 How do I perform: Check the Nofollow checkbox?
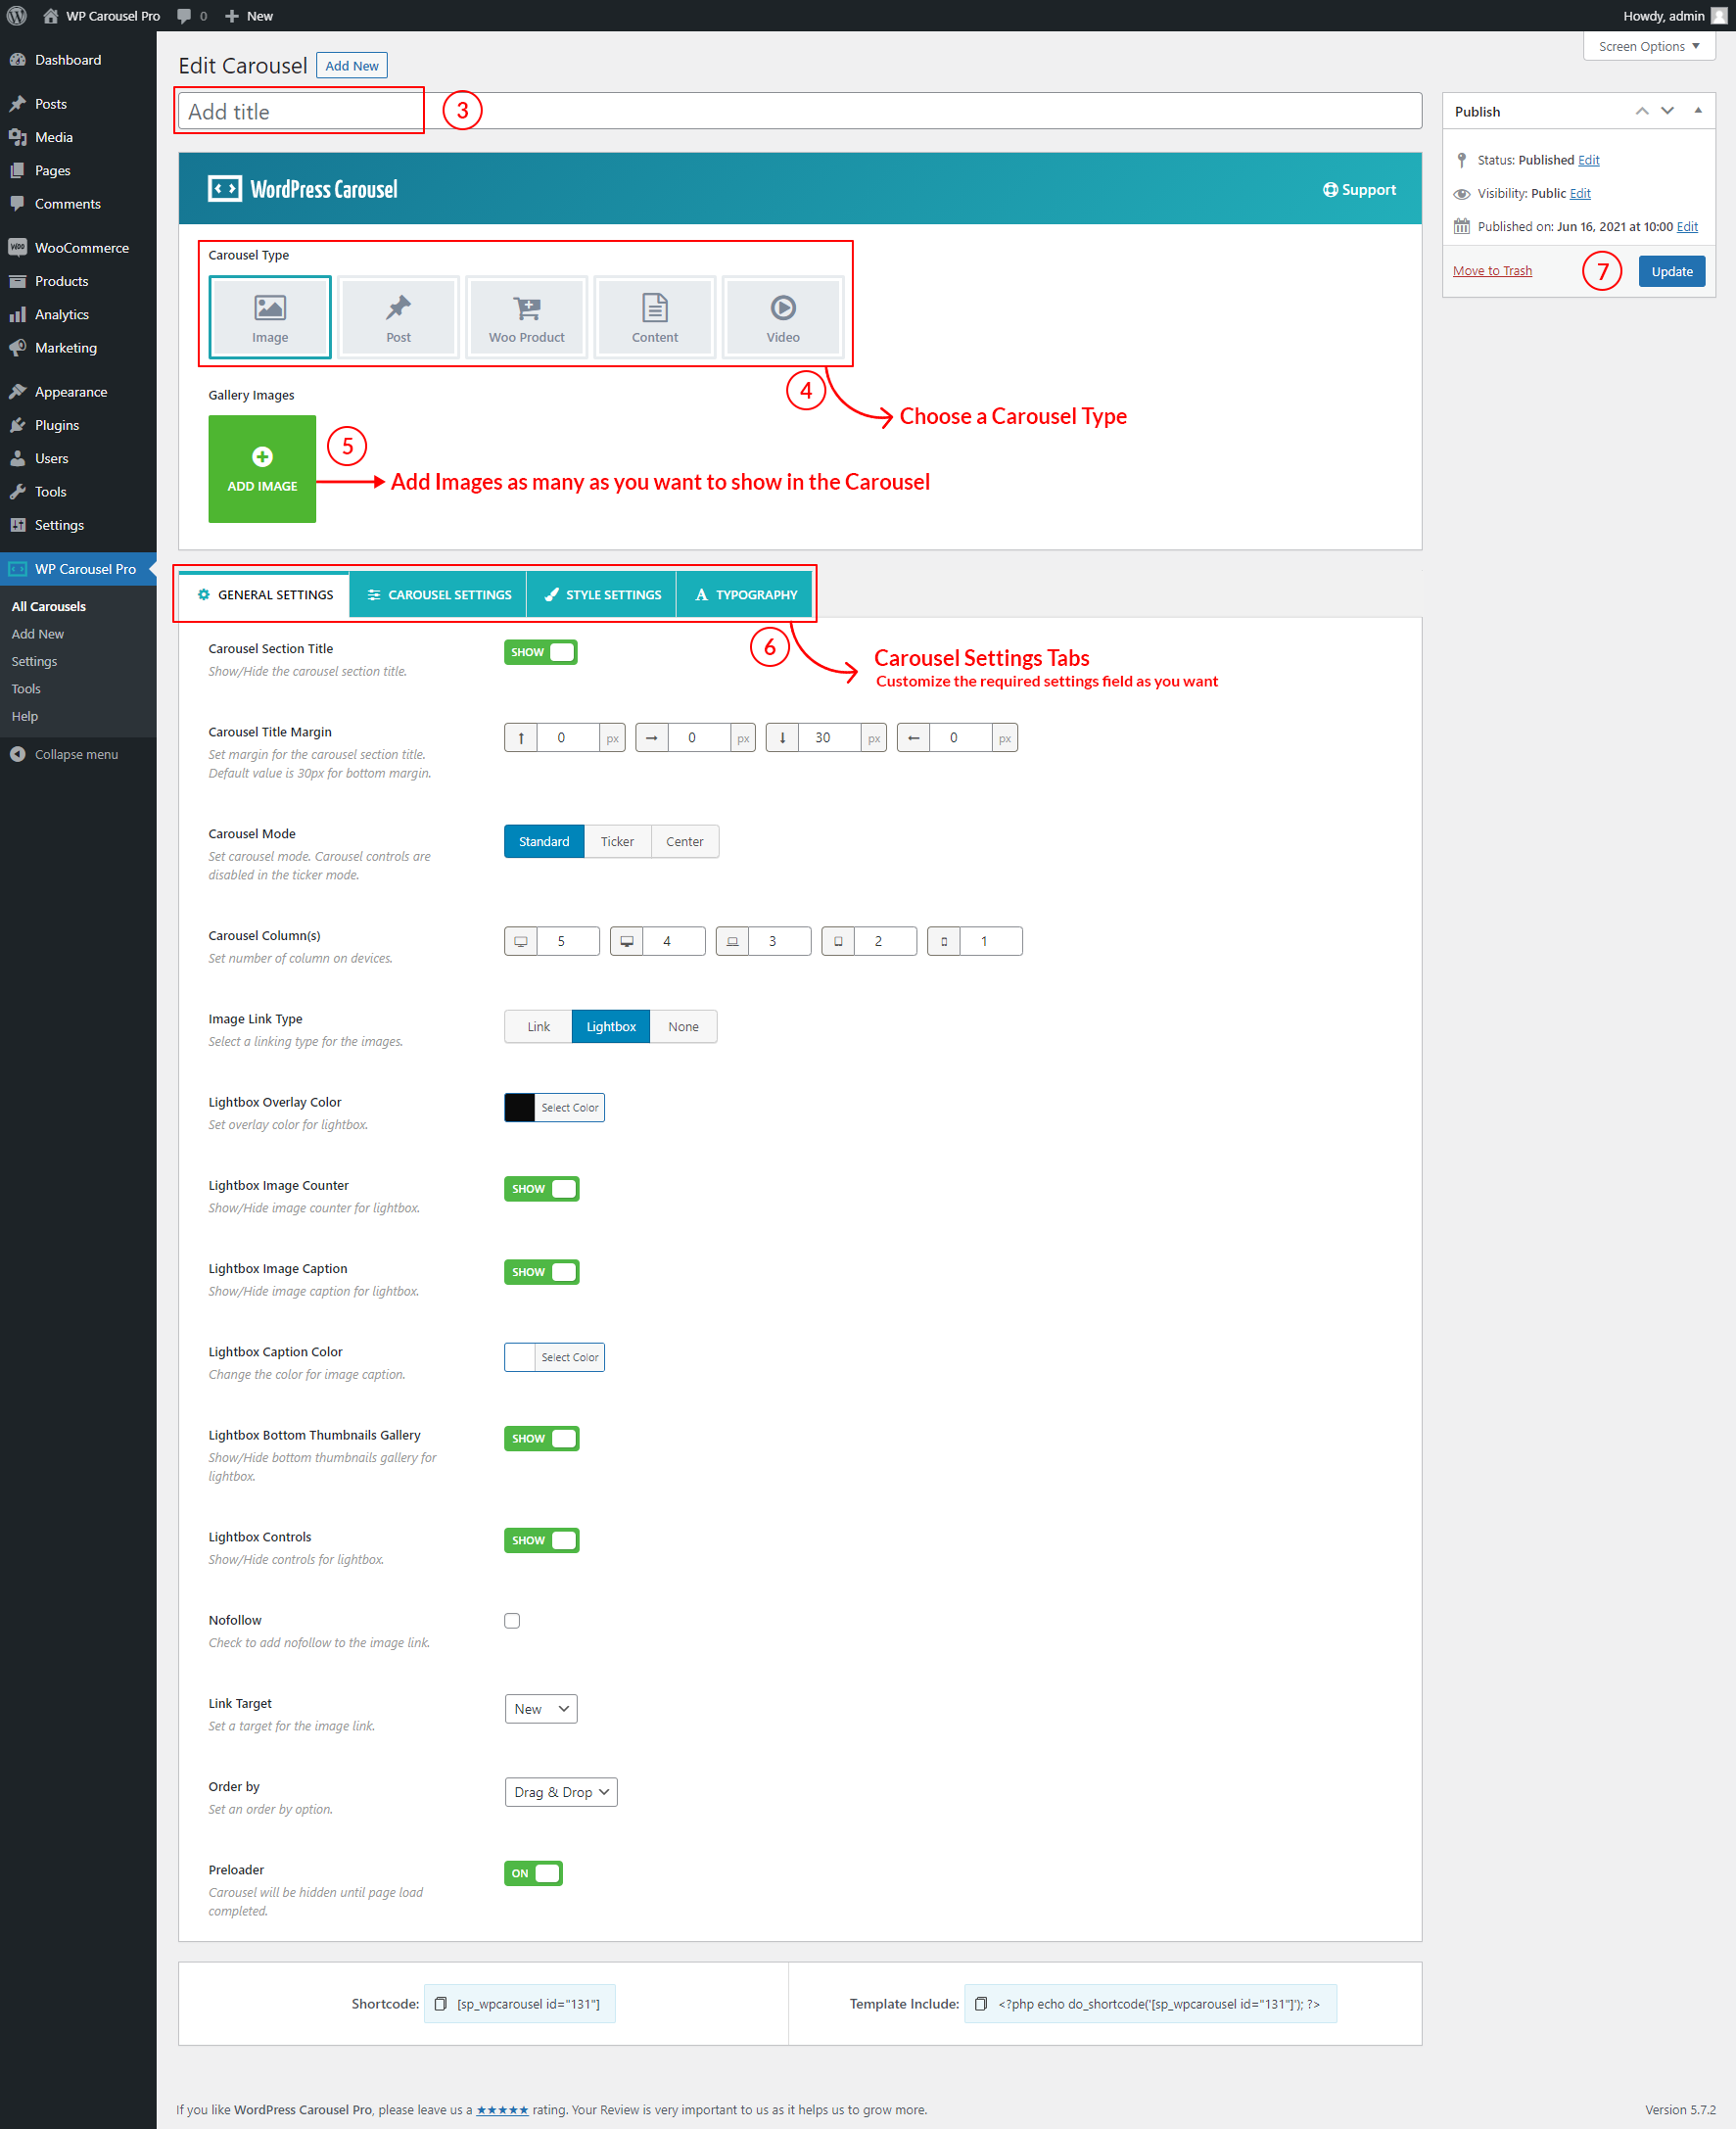pyautogui.click(x=512, y=1620)
